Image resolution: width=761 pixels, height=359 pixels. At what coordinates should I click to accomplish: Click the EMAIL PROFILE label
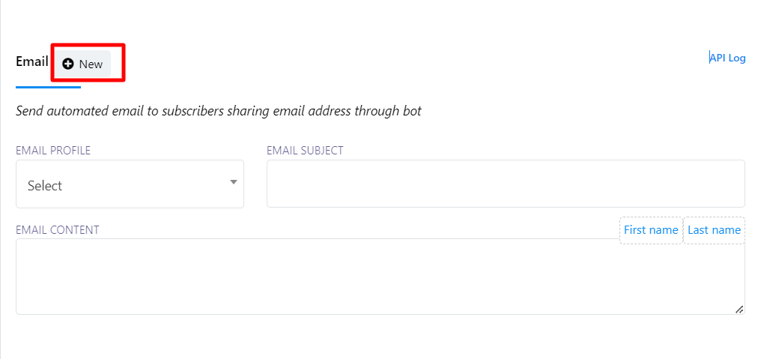coord(53,151)
